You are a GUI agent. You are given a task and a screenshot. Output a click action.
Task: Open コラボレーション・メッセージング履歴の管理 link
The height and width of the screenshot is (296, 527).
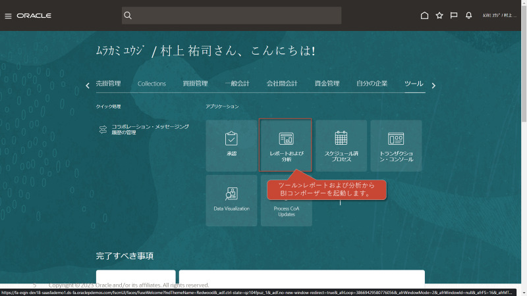tap(150, 130)
